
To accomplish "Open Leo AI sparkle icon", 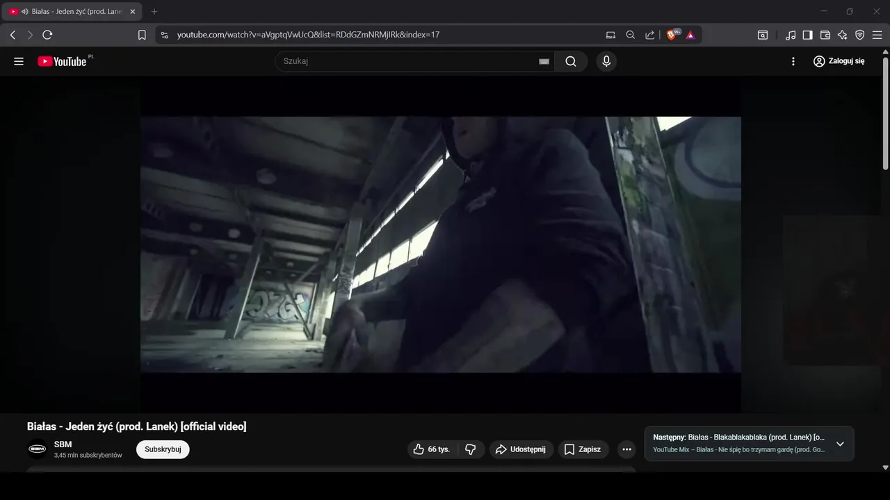I will click(842, 35).
